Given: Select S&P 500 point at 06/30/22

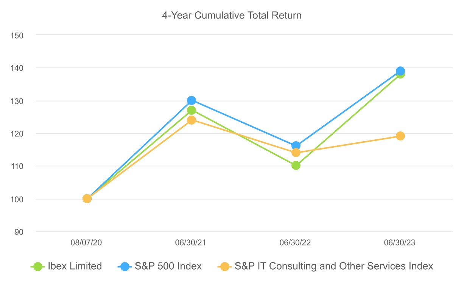Looking at the screenshot, I should click(296, 146).
